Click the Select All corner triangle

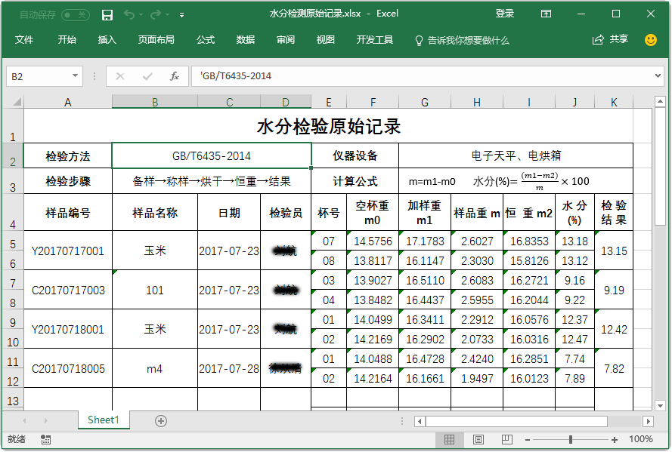[x=17, y=102]
